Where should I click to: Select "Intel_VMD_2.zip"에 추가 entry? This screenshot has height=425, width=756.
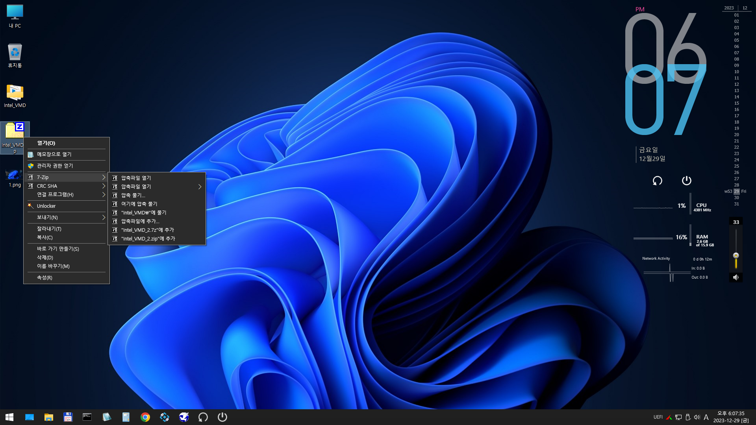pos(157,238)
